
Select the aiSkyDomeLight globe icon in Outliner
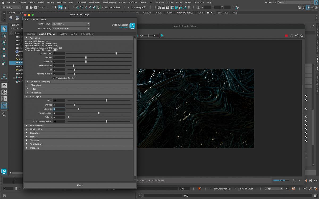(x=17, y=70)
